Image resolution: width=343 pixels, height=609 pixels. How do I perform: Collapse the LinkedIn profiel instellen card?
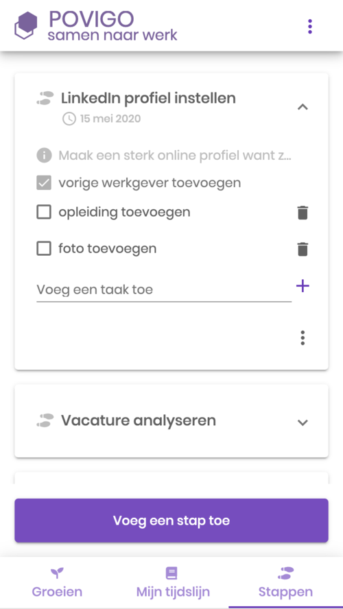tap(303, 107)
